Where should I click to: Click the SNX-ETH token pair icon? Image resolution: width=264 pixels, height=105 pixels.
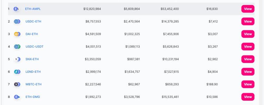[17, 59]
